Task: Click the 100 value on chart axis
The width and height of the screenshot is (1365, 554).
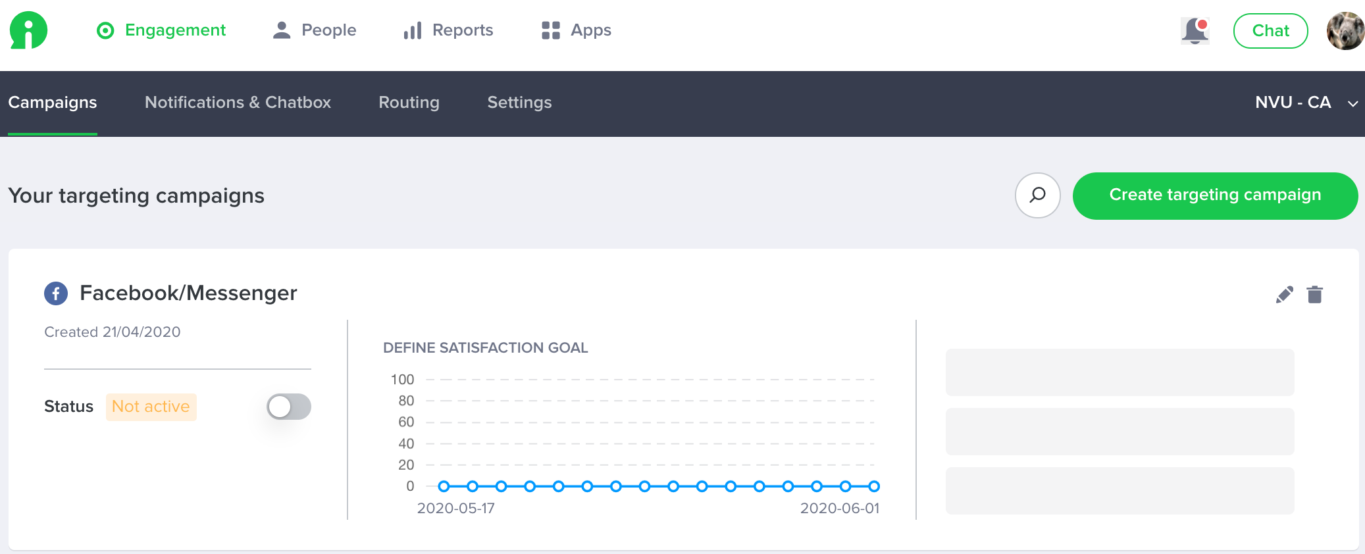Action: [x=402, y=380]
